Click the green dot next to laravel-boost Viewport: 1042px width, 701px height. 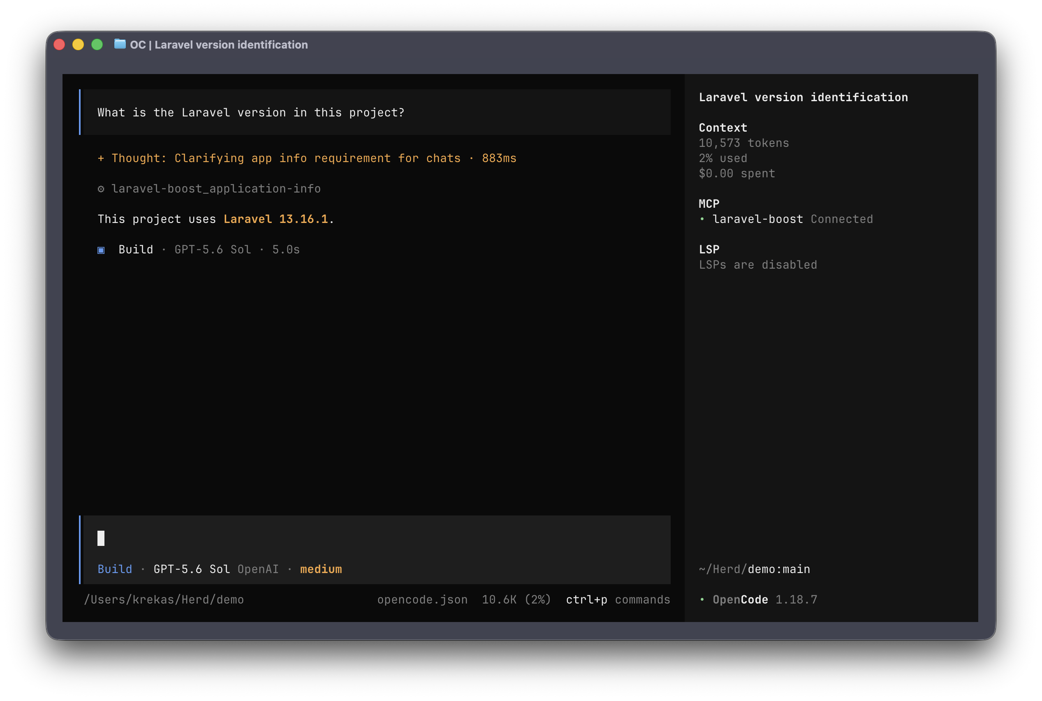tap(702, 219)
